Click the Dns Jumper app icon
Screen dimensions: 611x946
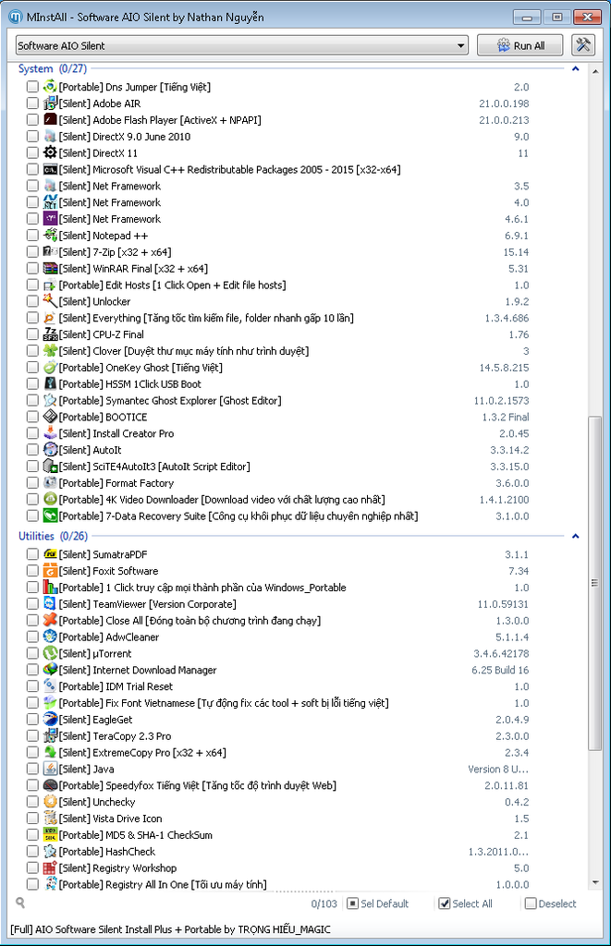[50, 87]
